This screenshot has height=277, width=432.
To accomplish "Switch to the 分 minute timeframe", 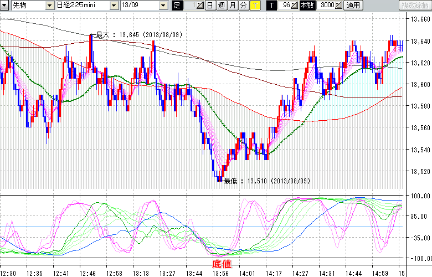I will click(x=243, y=5).
